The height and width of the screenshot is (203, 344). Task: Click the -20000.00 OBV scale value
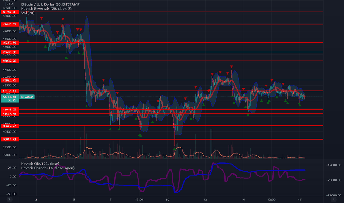(333, 180)
